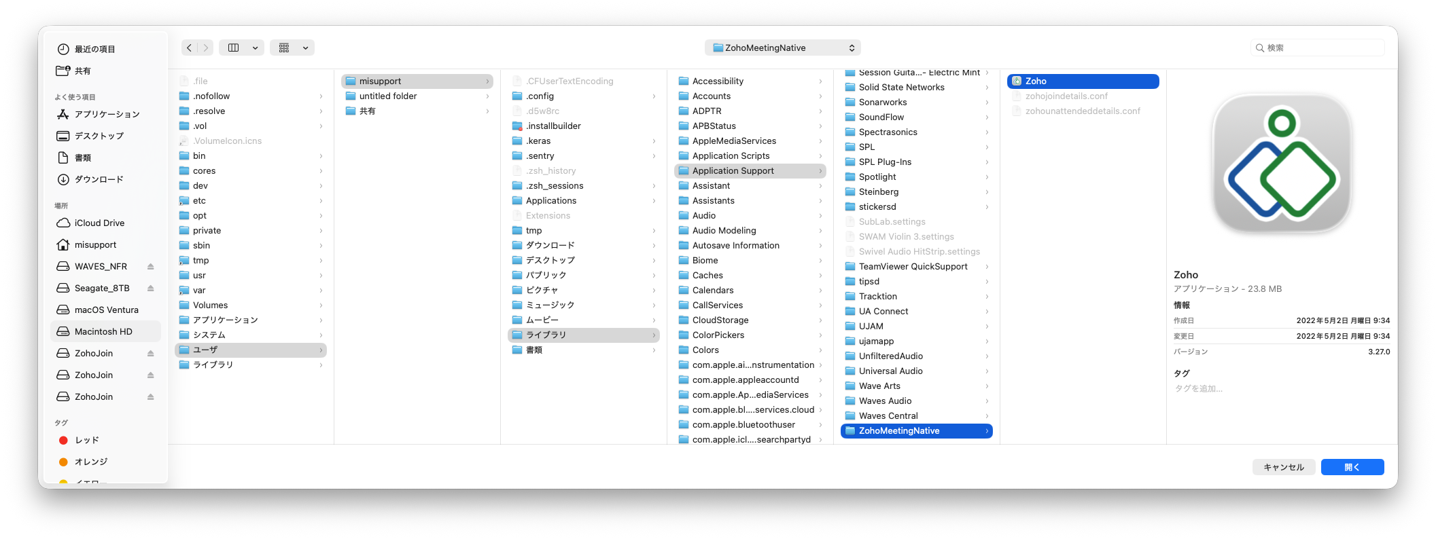Select the Waves Central folder
Image resolution: width=1436 pixels, height=539 pixels.
click(888, 415)
